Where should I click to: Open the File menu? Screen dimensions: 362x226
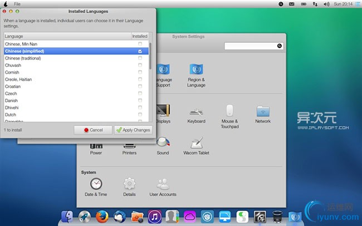pos(17,4)
